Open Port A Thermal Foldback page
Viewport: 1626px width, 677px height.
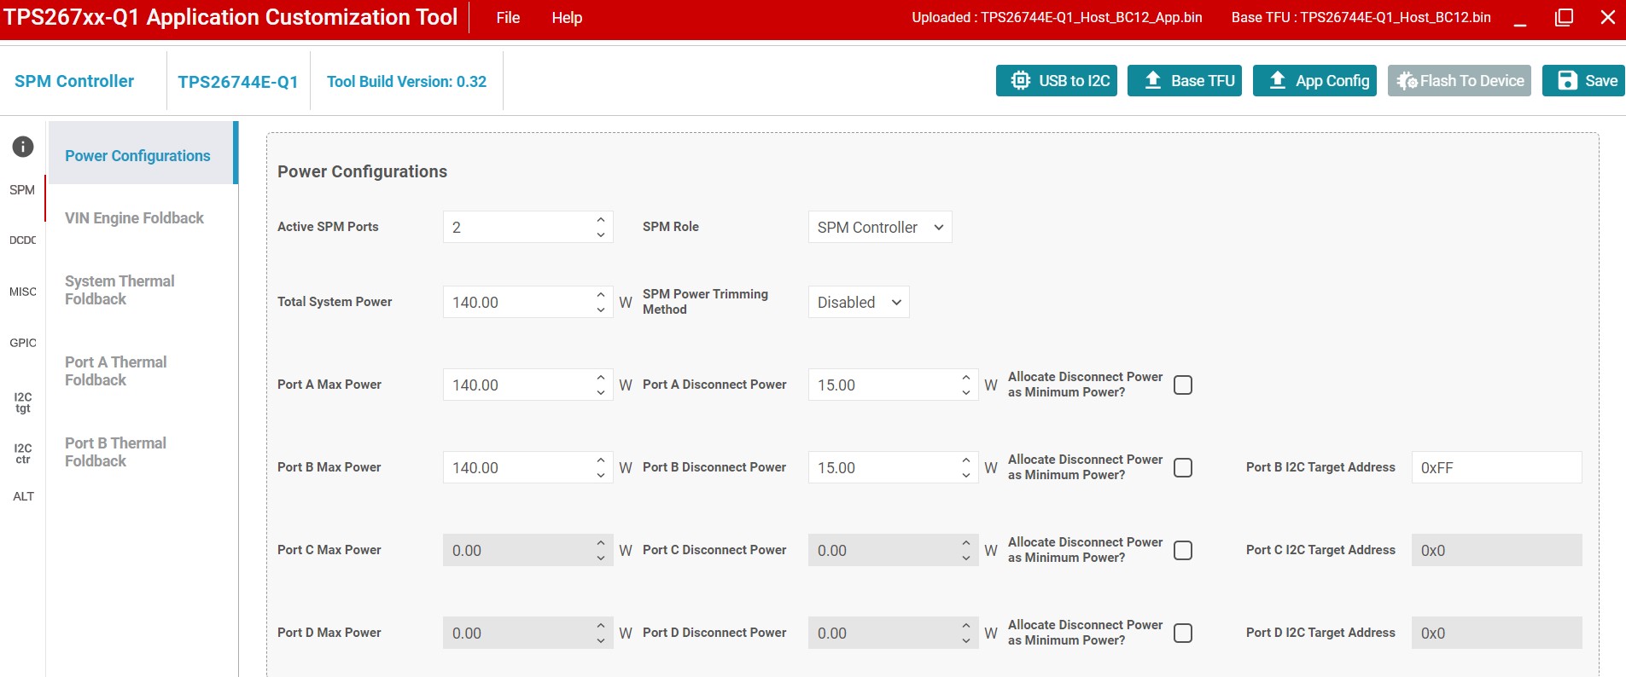coord(116,371)
